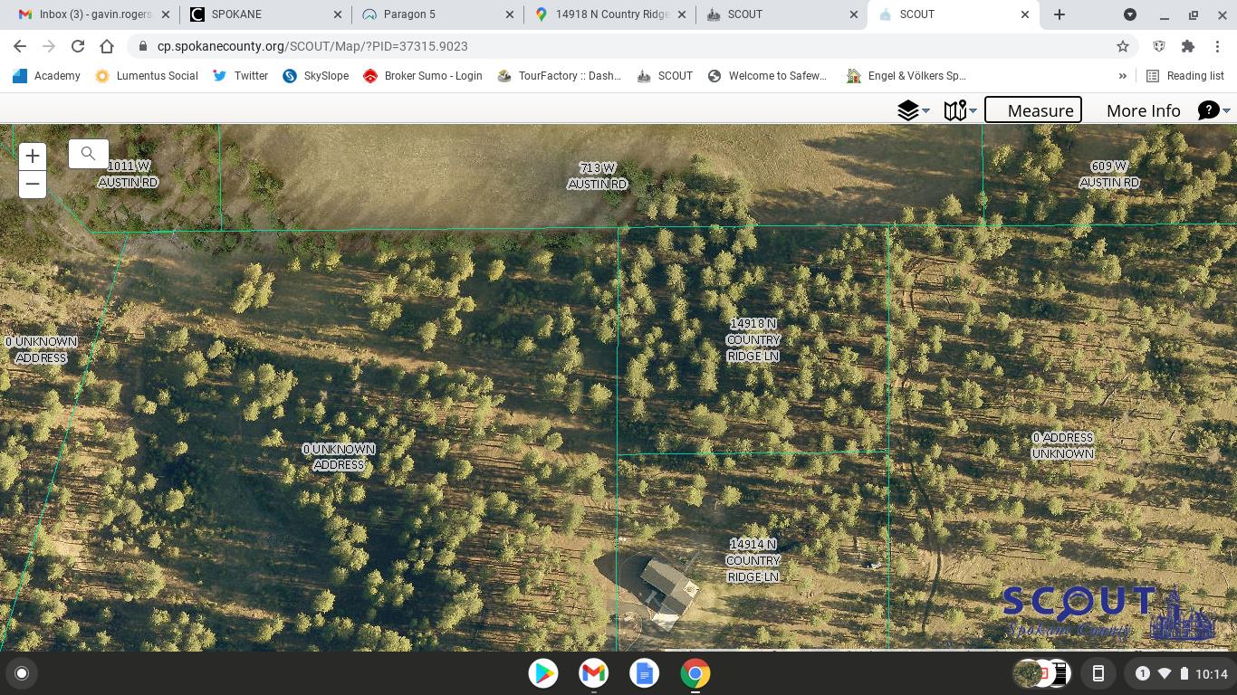This screenshot has height=695, width=1237.
Task: Click the Measure button
Action: pos(1033,110)
